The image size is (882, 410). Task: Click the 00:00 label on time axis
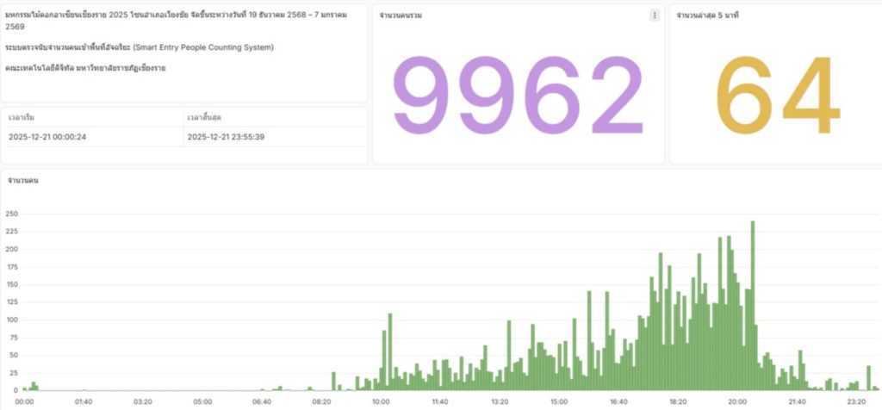[x=24, y=401]
